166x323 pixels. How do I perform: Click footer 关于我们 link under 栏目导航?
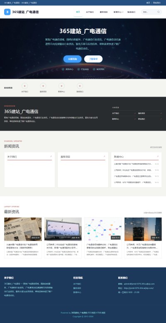pos(77,284)
